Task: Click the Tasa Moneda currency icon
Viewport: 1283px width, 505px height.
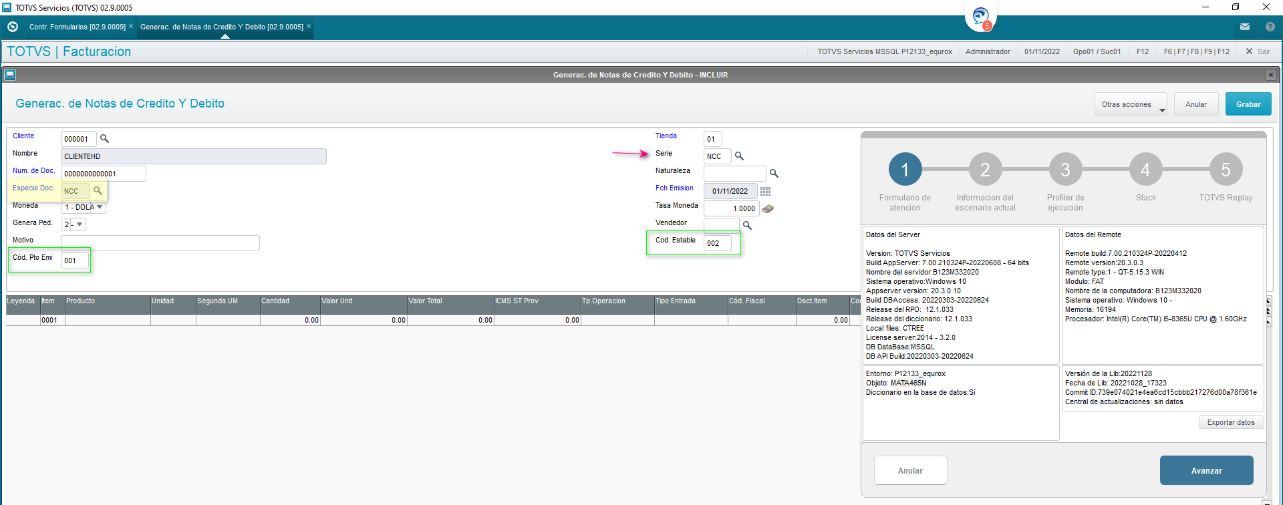Action: click(x=768, y=208)
